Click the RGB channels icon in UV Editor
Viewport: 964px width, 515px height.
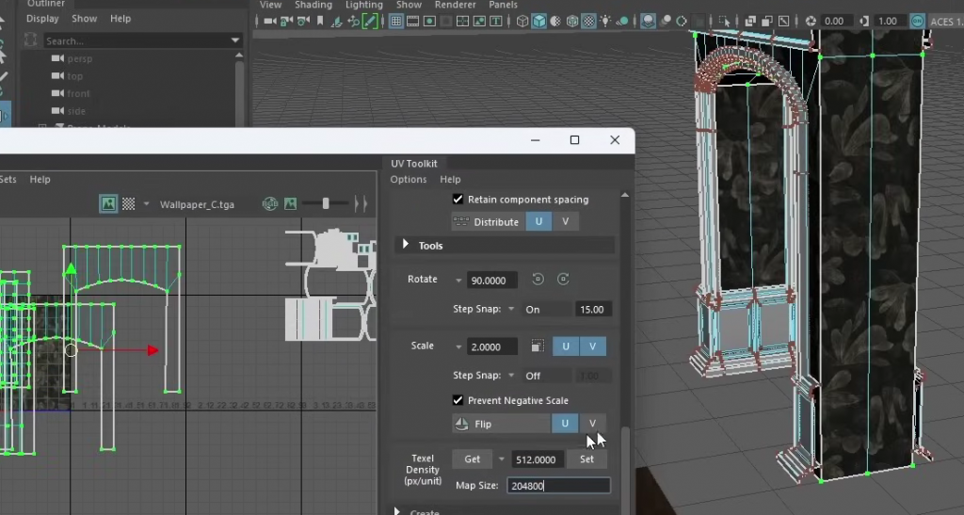point(270,203)
